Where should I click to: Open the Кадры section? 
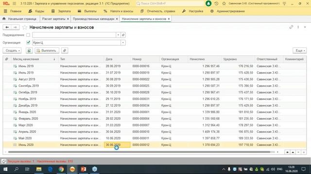36,11
